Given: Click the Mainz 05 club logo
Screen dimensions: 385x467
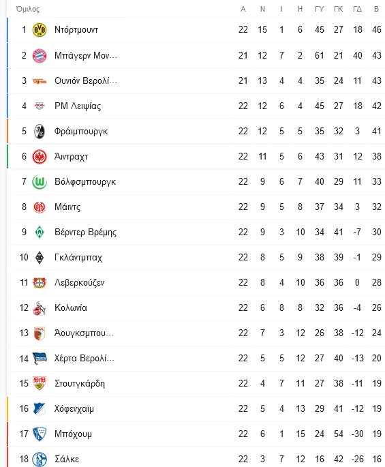Looking at the screenshot, I should click(x=40, y=207).
